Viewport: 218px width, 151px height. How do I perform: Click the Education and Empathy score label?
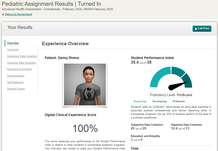click(x=145, y=136)
